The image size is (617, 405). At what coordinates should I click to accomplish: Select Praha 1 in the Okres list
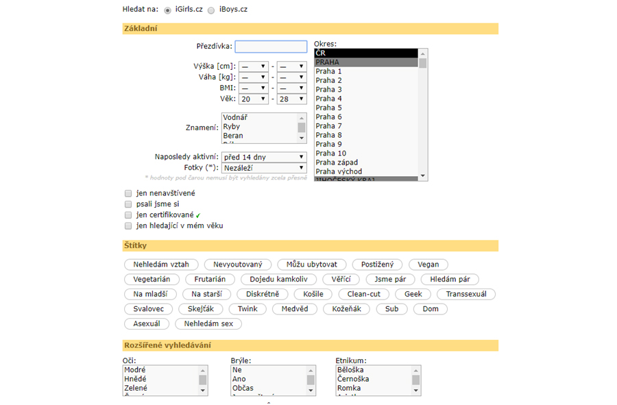tap(366, 71)
